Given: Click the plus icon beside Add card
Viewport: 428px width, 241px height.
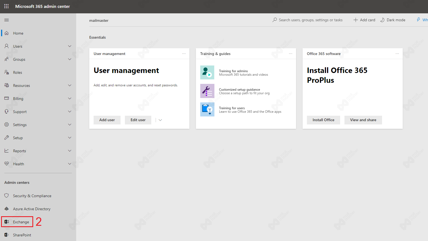Looking at the screenshot, I should 355,20.
